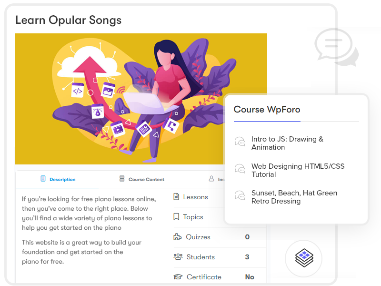This screenshot has height=286, width=381.
Task: Click the Students group icon
Action: coord(178,256)
